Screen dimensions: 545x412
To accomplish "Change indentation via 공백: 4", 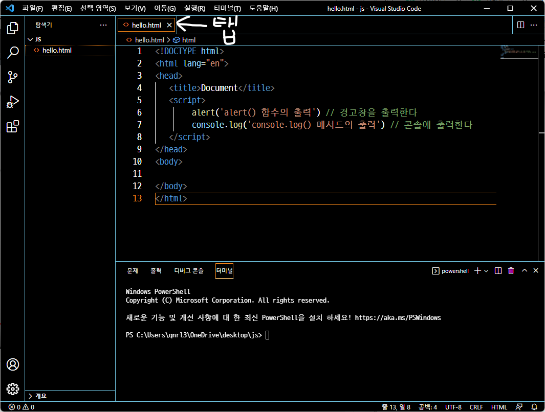I will point(427,407).
